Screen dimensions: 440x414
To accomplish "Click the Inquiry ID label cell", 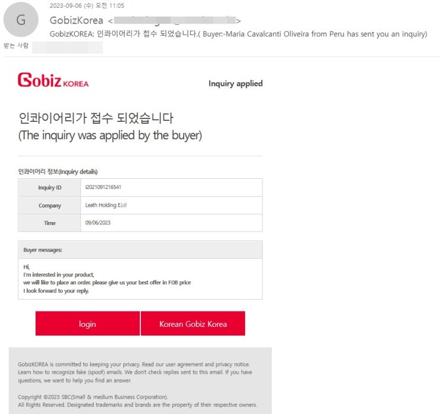I will tap(50, 188).
